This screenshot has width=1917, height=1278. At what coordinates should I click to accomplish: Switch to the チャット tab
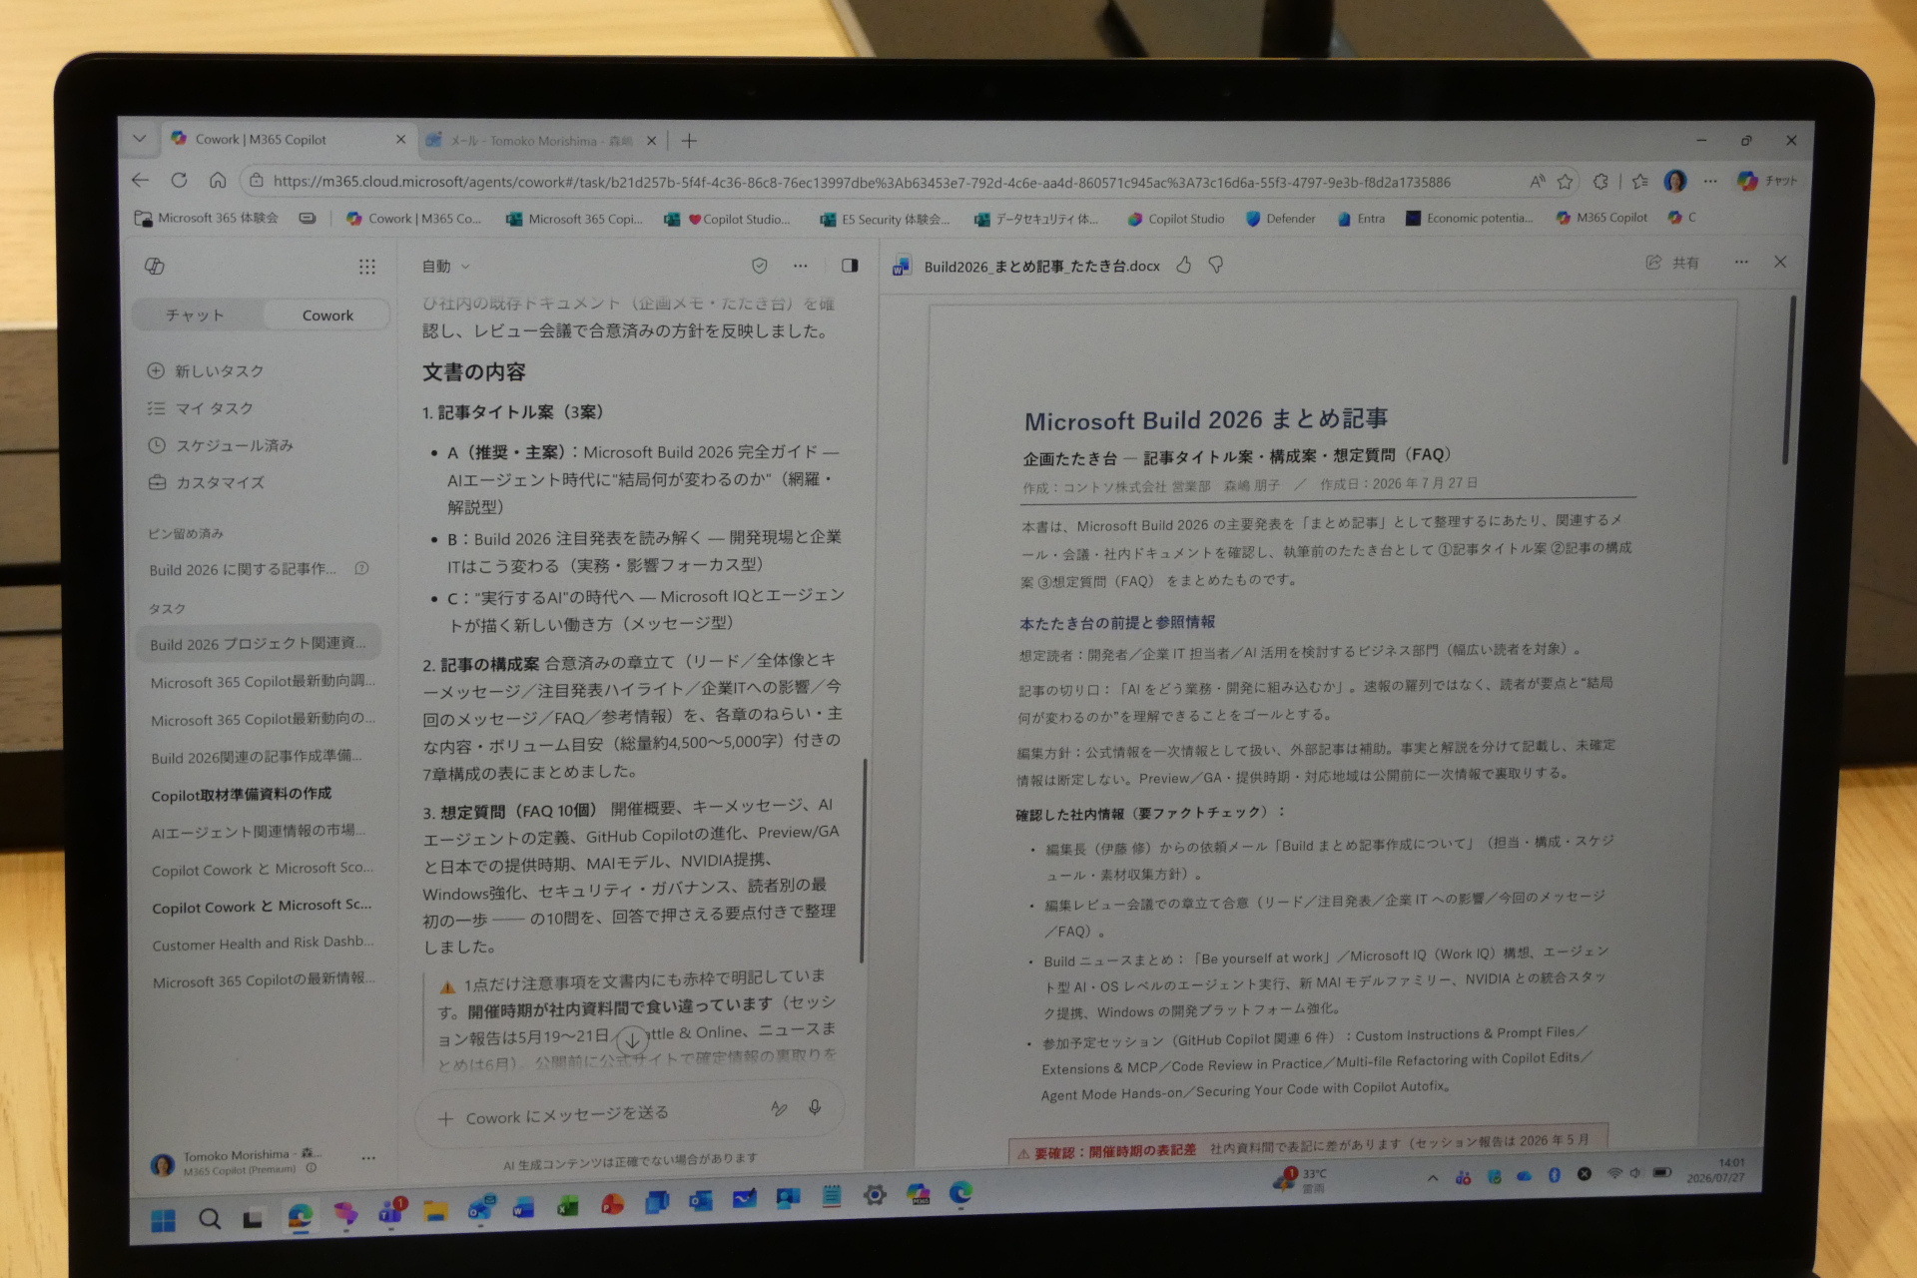[196, 316]
